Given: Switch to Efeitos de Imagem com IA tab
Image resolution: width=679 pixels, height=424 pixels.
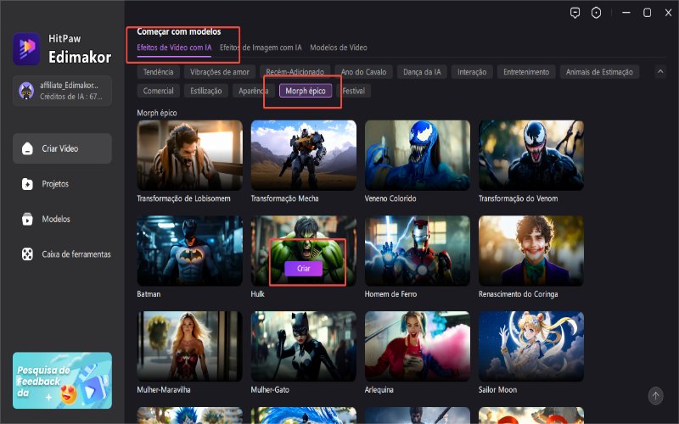Looking at the screenshot, I should coord(261,47).
